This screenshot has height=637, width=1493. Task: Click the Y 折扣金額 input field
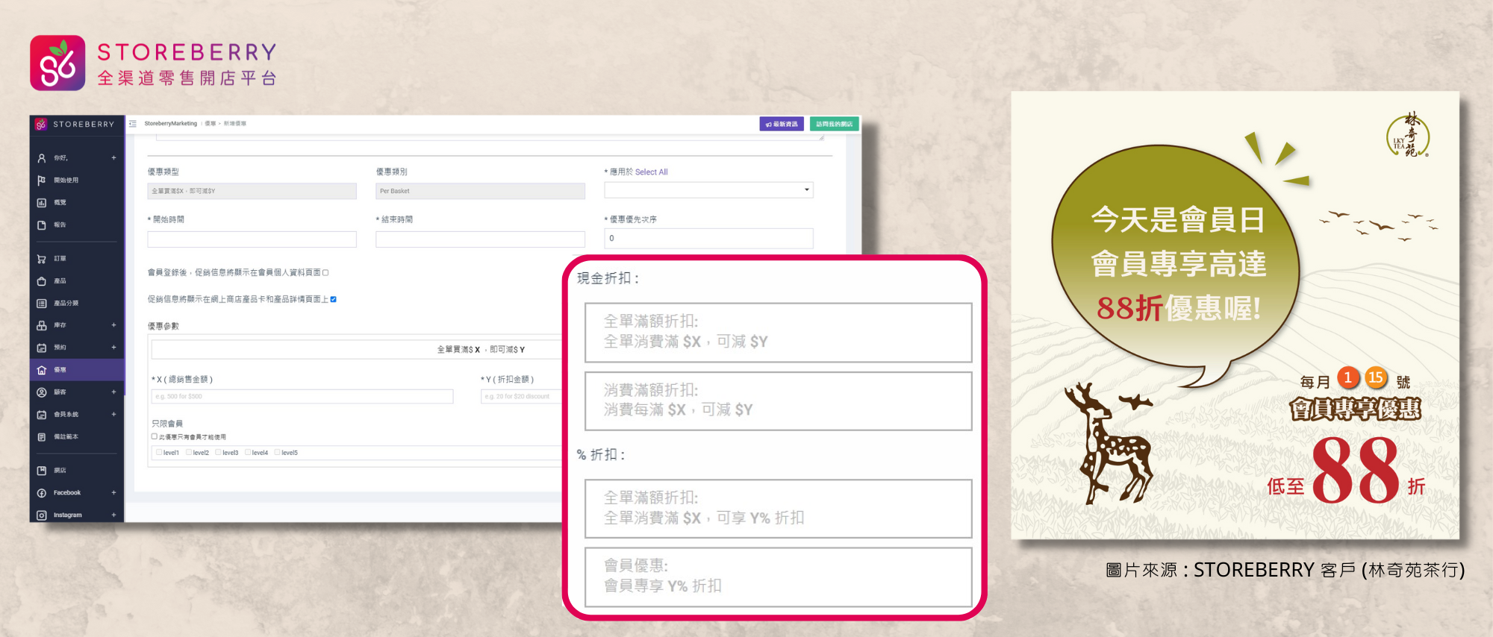523,397
